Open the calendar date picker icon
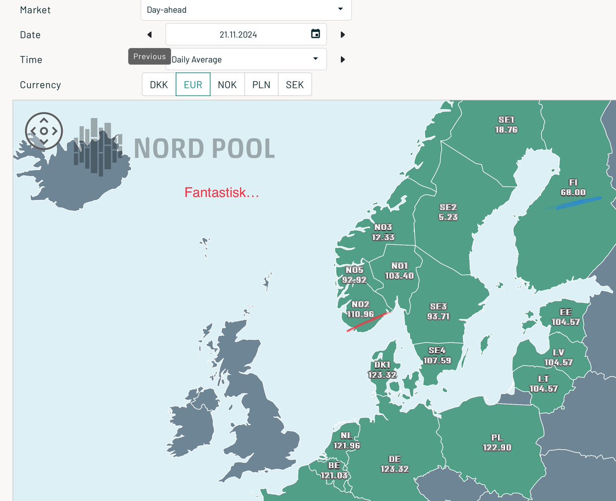Viewport: 616px width, 501px height. [316, 34]
